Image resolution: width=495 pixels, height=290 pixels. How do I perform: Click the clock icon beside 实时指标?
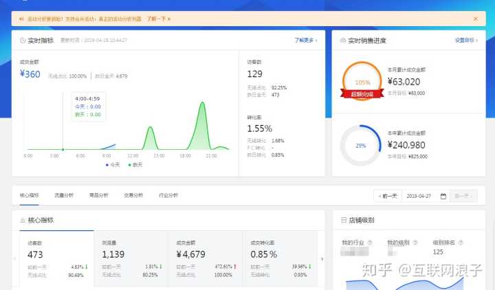23,41
